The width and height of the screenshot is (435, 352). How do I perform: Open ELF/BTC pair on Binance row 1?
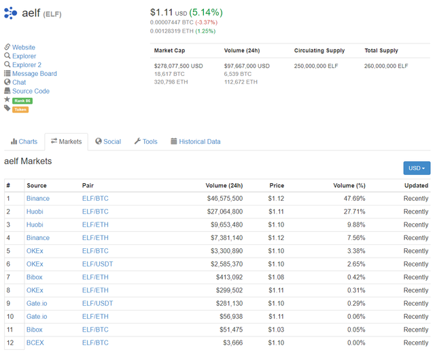pyautogui.click(x=95, y=199)
